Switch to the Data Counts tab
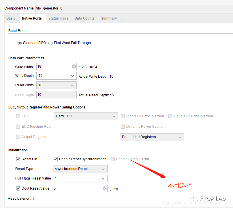The height and width of the screenshot is (208, 233). (84, 18)
